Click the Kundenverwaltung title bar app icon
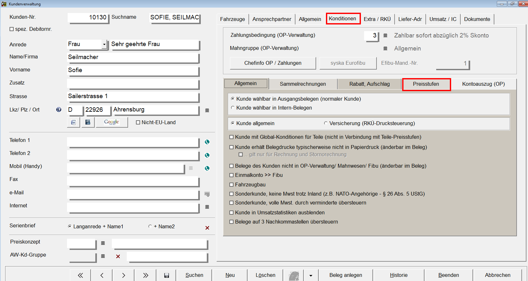528x281 pixels. click(x=4, y=4)
